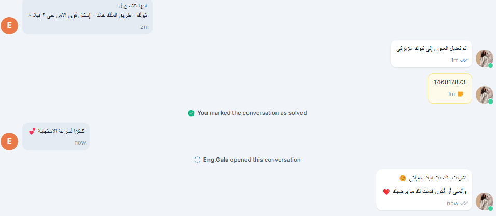Select the yellow private note bubble 146817873
This screenshot has width=496, height=216.
pyautogui.click(x=449, y=88)
